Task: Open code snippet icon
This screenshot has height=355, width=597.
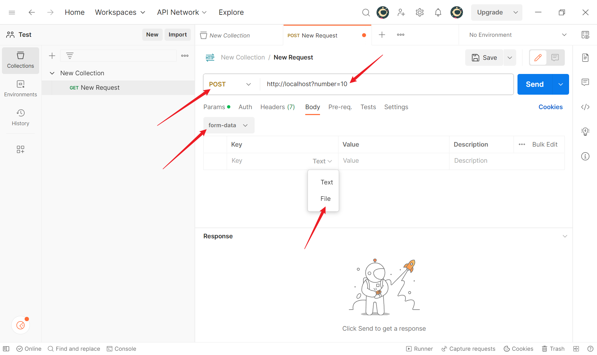Action: (585, 107)
